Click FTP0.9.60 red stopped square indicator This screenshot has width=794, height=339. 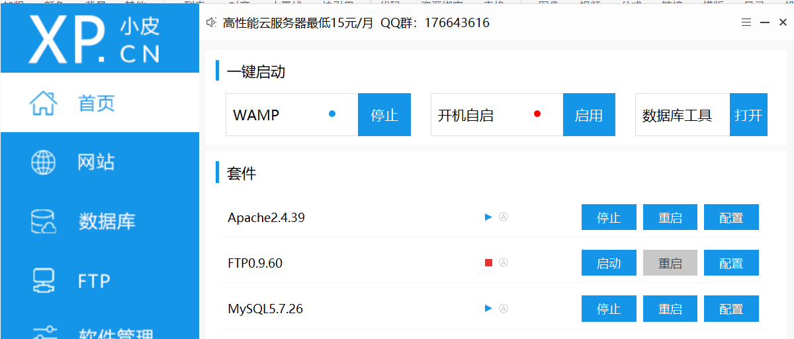488,263
